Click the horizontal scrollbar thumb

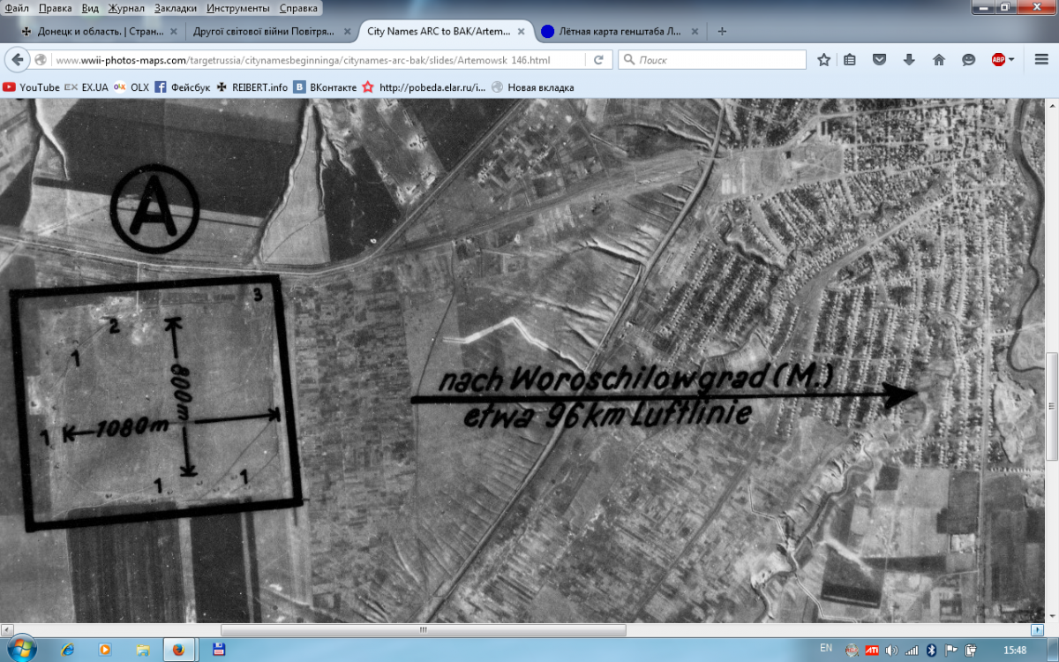click(423, 630)
